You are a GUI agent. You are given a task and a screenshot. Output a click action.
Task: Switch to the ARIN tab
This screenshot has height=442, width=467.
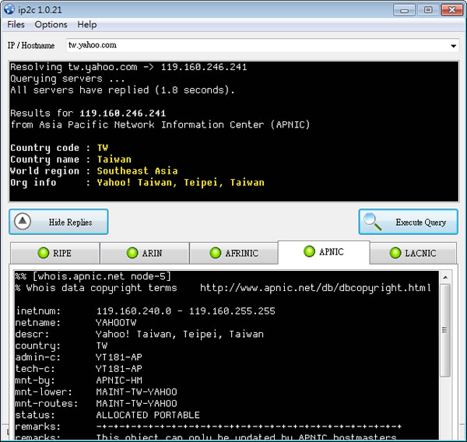[143, 253]
